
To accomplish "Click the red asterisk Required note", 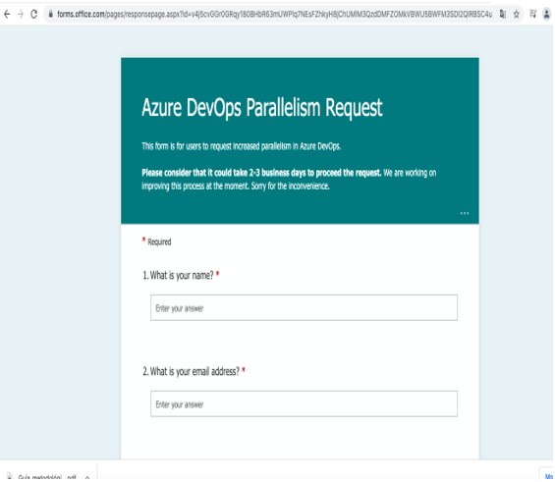I will pos(156,241).
